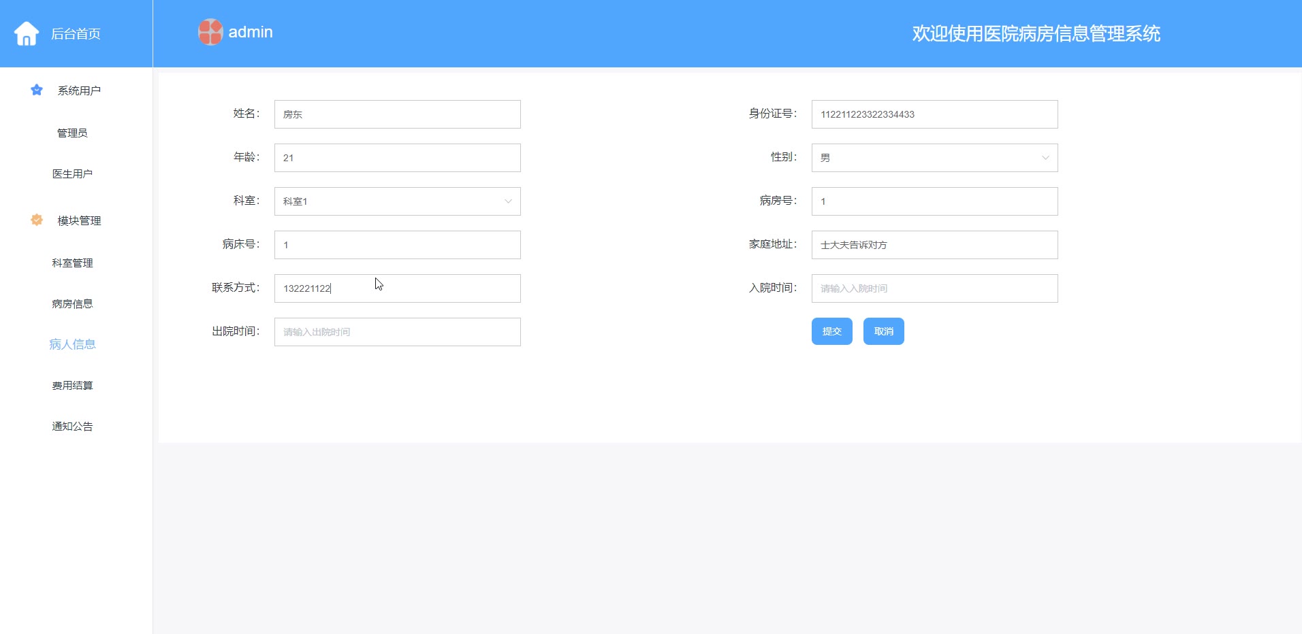This screenshot has width=1302, height=634.
Task: Open the 性别 dropdown arrow
Action: [x=1045, y=158]
